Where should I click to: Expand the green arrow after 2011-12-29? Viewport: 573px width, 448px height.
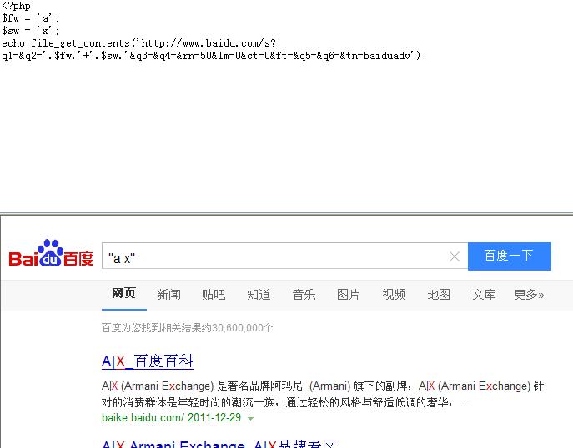(250, 419)
